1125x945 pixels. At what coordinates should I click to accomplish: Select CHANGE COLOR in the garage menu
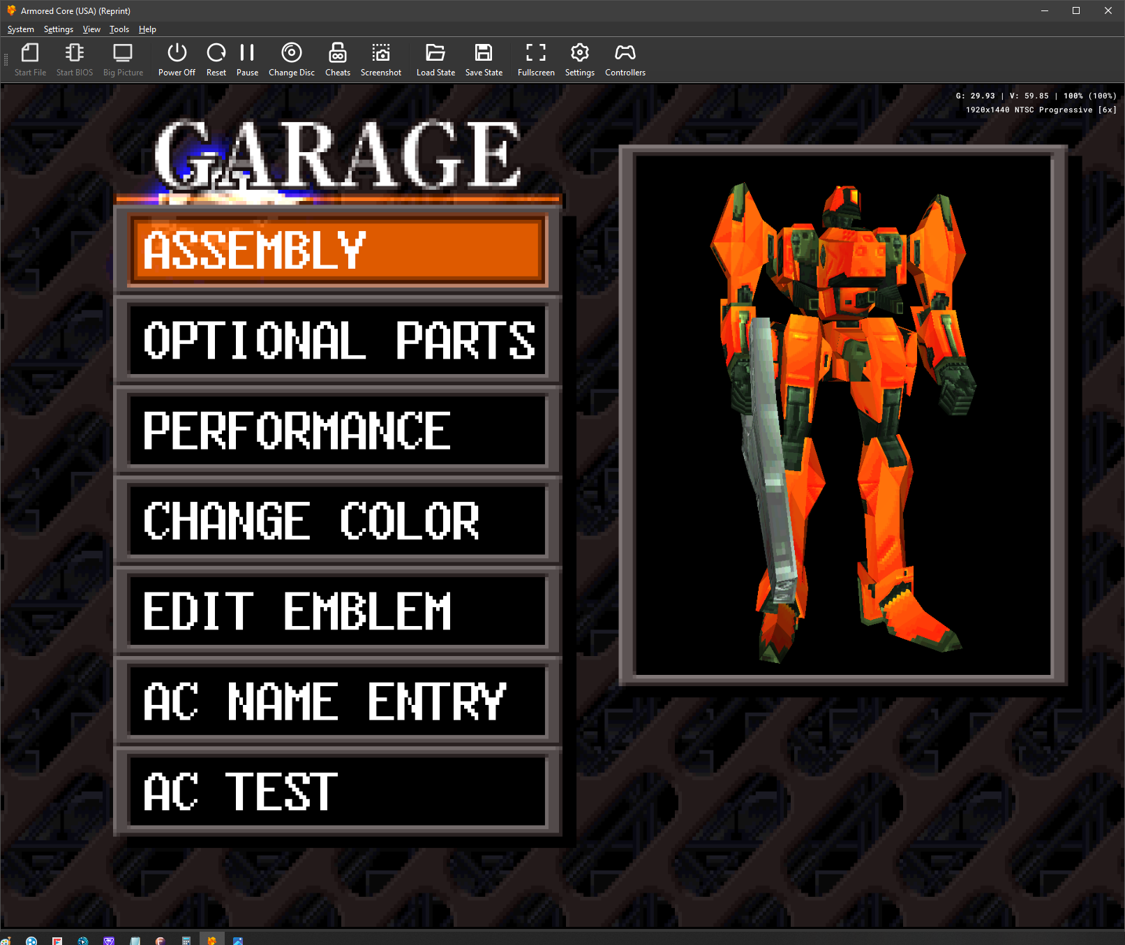click(338, 521)
